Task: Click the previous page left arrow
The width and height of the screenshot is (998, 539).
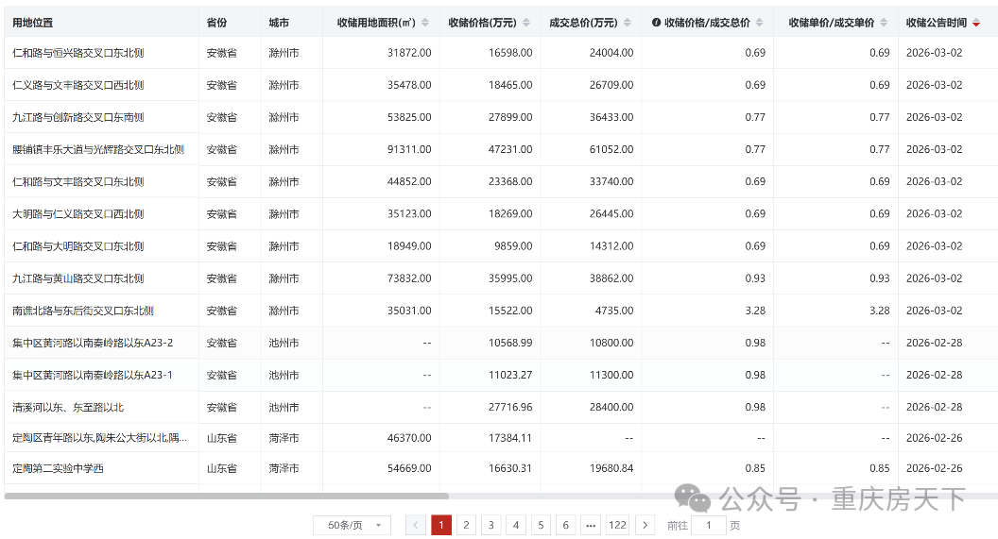Action: (x=416, y=525)
